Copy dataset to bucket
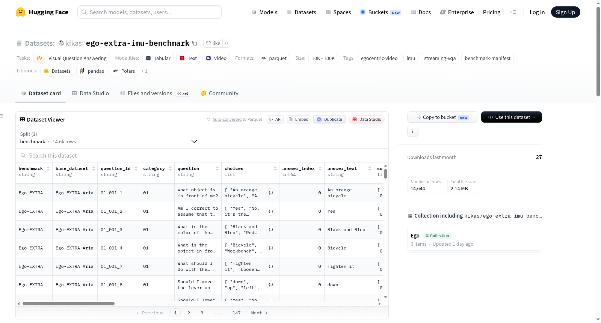This screenshot has width=601, height=323. pos(442,117)
